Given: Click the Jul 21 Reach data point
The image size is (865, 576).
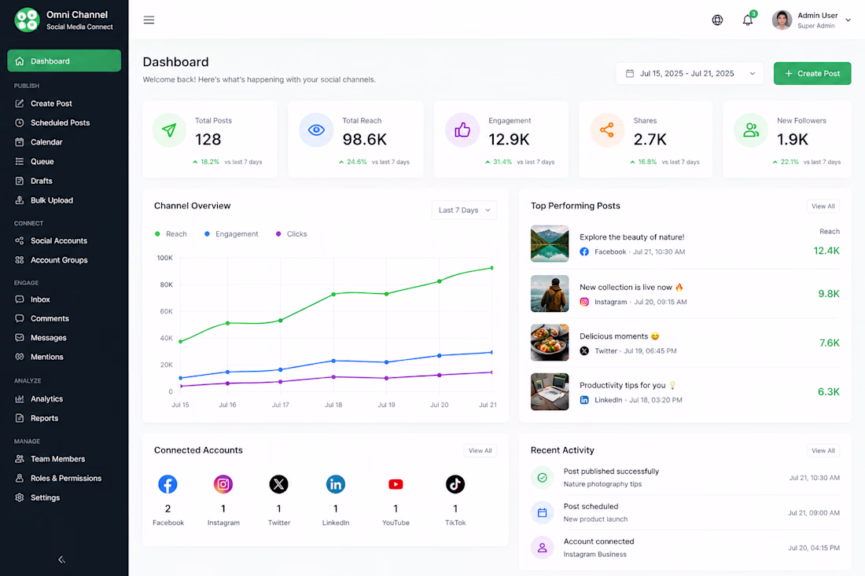Looking at the screenshot, I should (491, 268).
